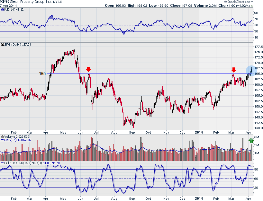Click the stochastic axis value 80
This screenshot has height=201, width=263.
pos(256,170)
